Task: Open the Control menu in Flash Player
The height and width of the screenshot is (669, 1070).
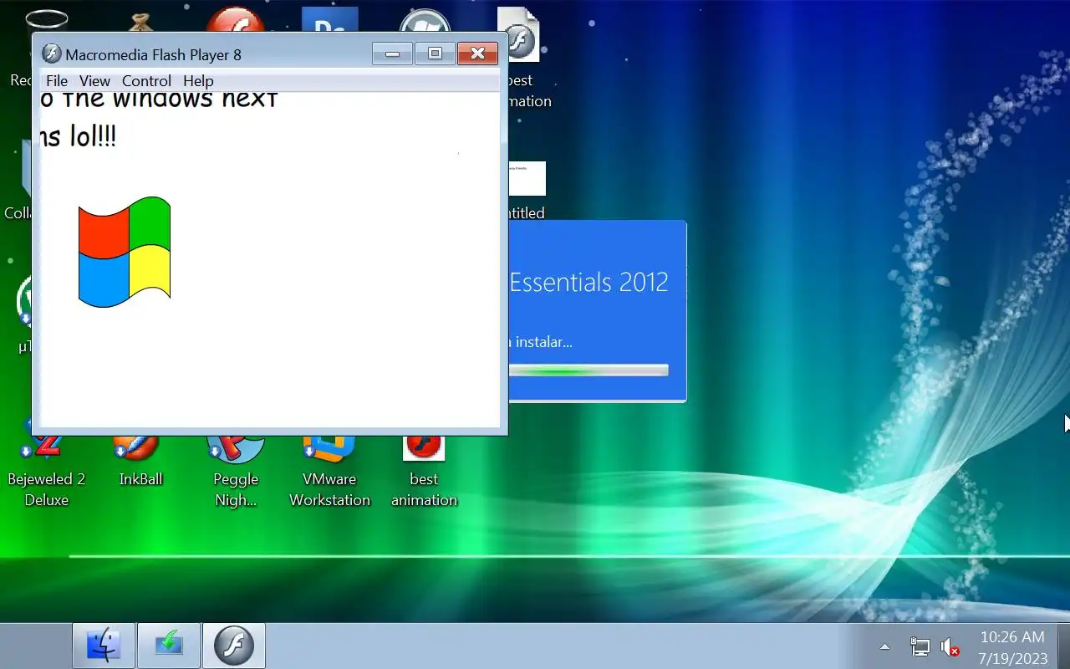Action: (146, 81)
